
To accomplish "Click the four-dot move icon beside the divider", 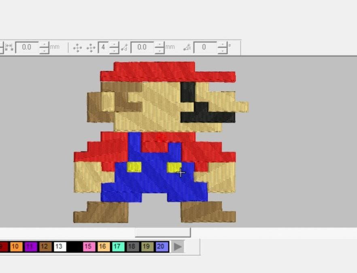I will pyautogui.click(x=77, y=48).
